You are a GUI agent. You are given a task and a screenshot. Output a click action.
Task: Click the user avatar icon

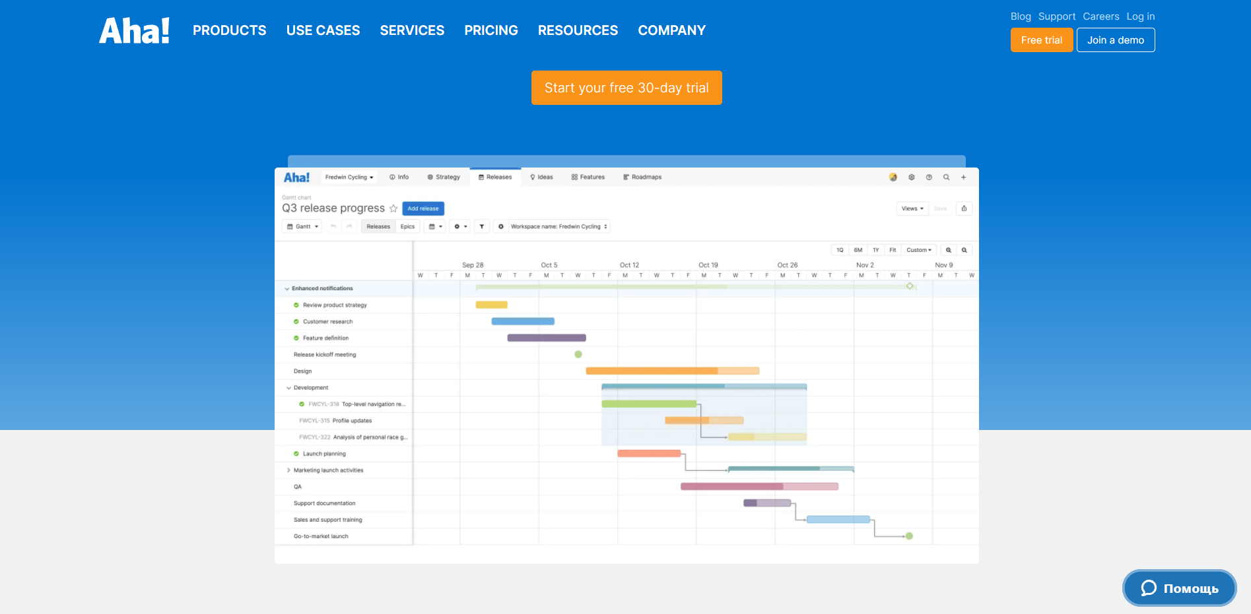point(893,177)
